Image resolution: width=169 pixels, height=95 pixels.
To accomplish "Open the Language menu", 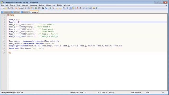I will (34, 5).
